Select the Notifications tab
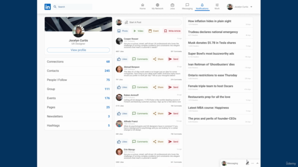Image resolution: width=298 pixels, height=167 pixels. (202, 6)
